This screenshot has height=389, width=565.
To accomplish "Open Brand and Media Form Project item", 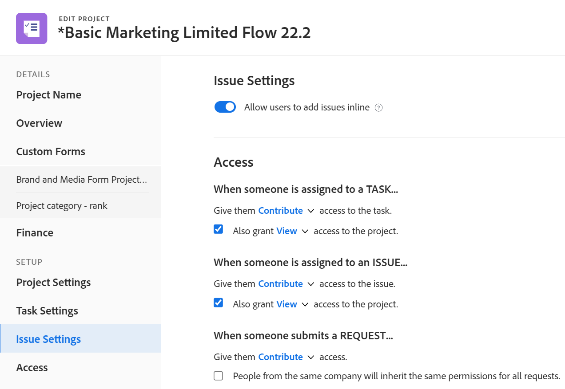I will (x=81, y=180).
